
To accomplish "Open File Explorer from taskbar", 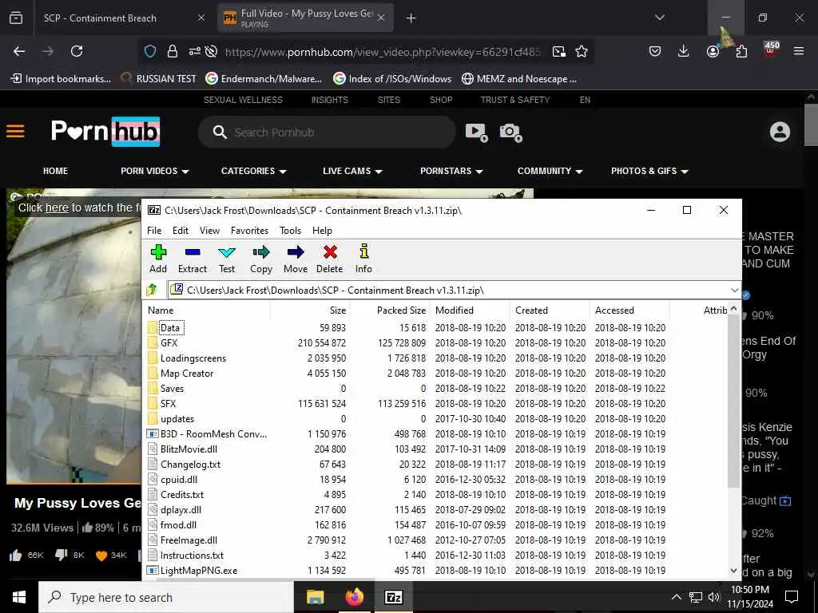I will click(315, 597).
